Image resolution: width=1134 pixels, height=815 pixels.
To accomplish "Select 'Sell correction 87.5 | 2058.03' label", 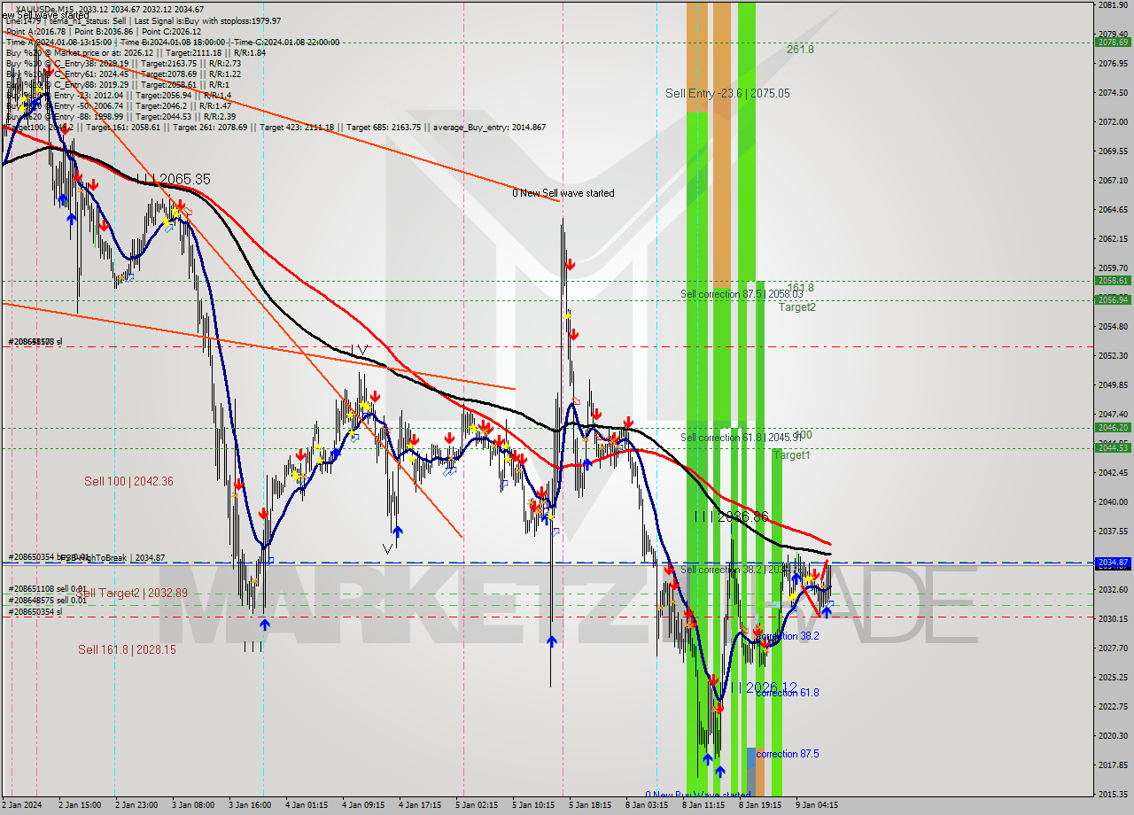I will pyautogui.click(x=742, y=294).
